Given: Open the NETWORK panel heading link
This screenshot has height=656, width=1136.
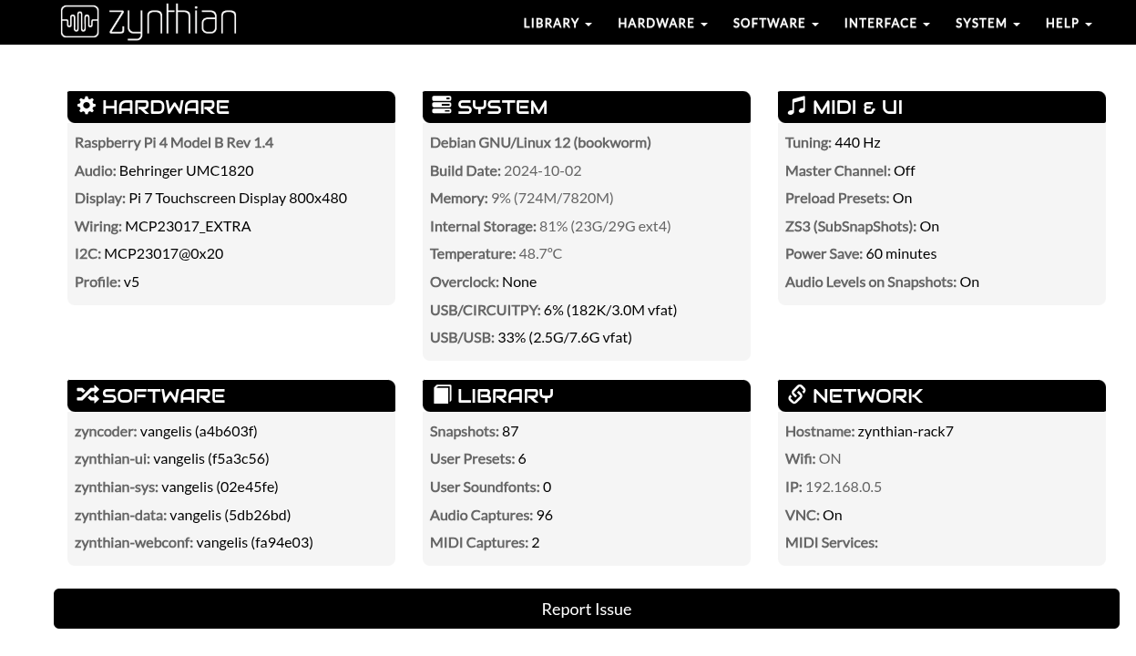Looking at the screenshot, I should (867, 395).
